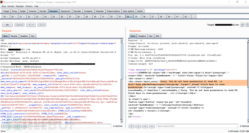
Task: Go forward to the next request in history
Action: click(40, 25)
